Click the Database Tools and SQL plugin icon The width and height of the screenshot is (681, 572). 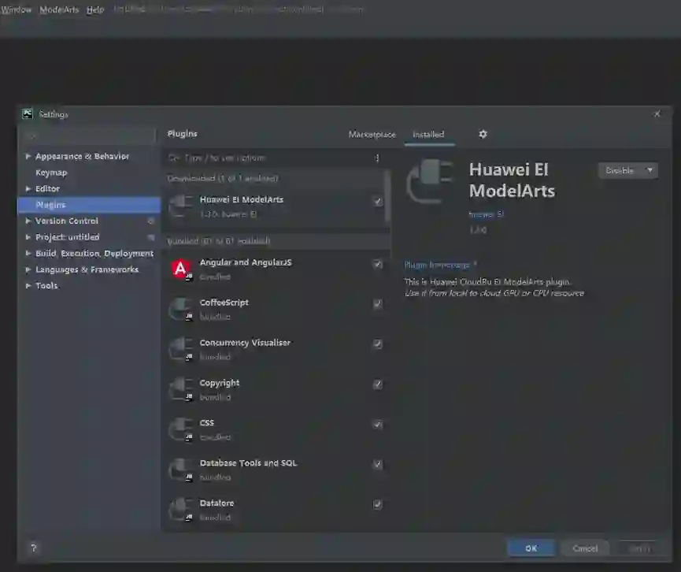pos(181,470)
